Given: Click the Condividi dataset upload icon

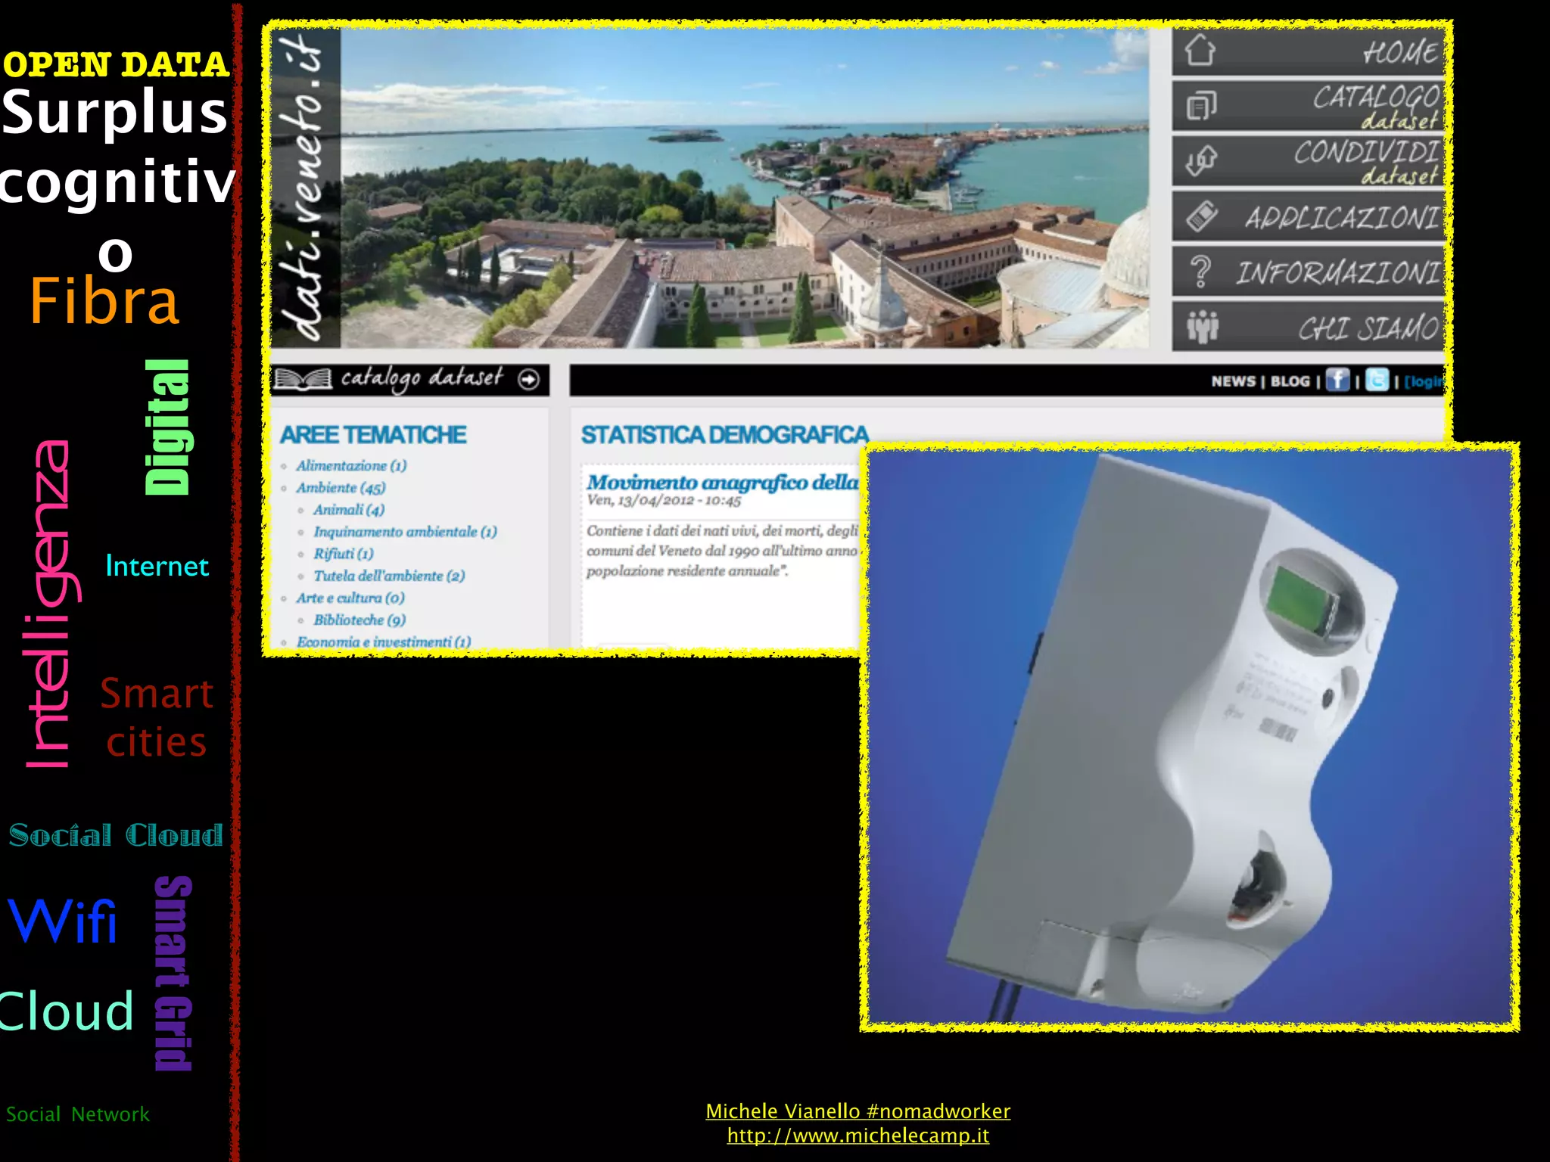Looking at the screenshot, I should 1201,160.
